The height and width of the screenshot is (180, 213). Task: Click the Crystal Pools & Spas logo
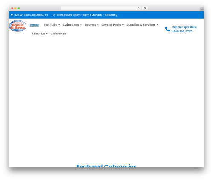pos(17,26)
